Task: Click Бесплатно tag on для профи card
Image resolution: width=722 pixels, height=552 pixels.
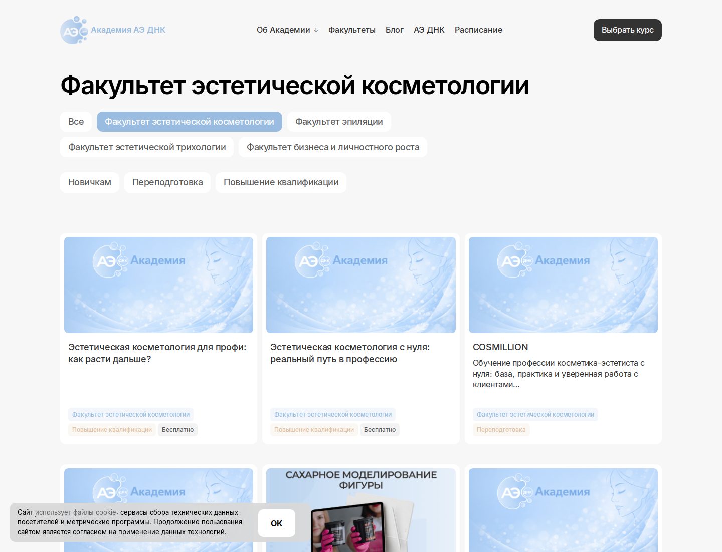Action: click(178, 430)
